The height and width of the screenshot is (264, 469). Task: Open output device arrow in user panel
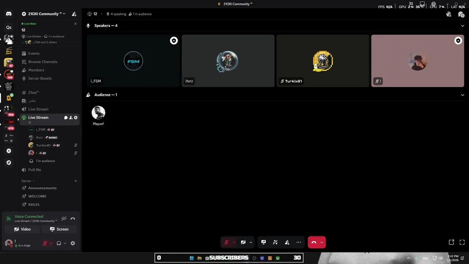(65, 243)
